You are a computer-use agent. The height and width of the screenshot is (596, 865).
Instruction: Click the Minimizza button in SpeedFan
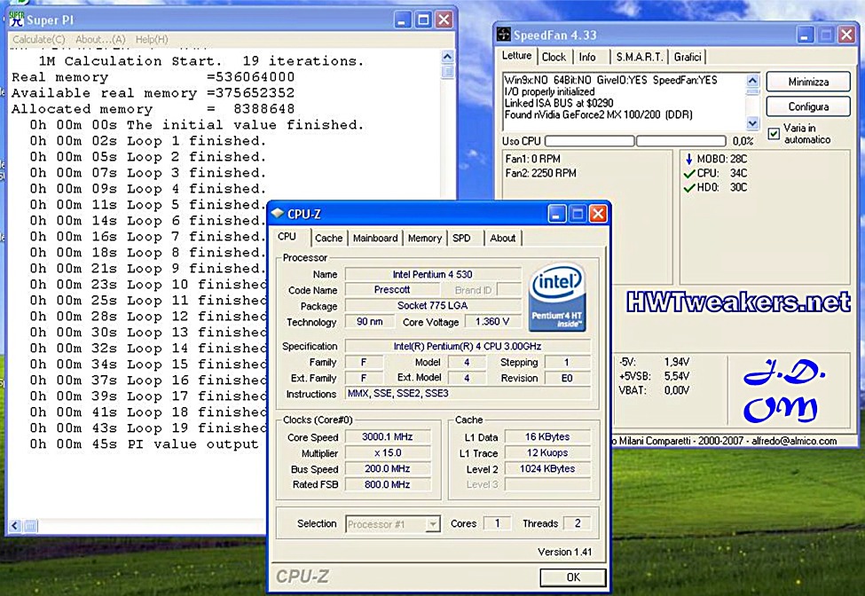coord(808,82)
